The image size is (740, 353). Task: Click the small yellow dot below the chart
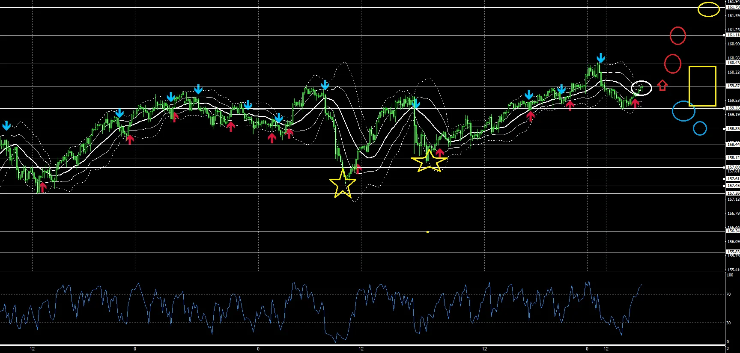[427, 232]
